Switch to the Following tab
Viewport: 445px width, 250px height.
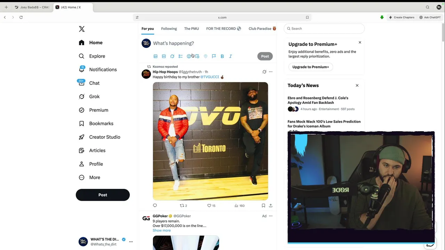pyautogui.click(x=169, y=28)
